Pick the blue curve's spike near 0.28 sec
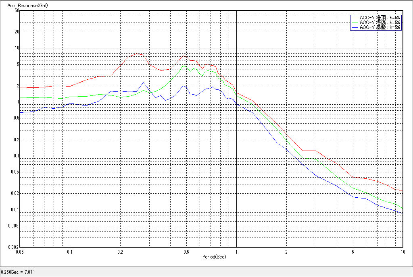 click(x=144, y=83)
